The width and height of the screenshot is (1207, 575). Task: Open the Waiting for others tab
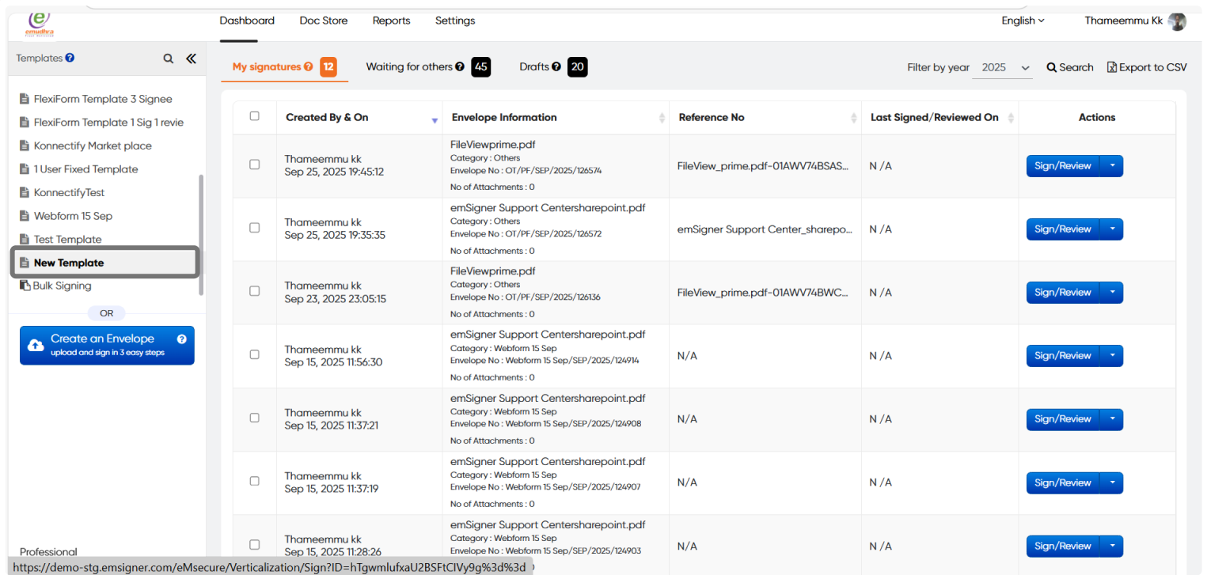pyautogui.click(x=408, y=67)
